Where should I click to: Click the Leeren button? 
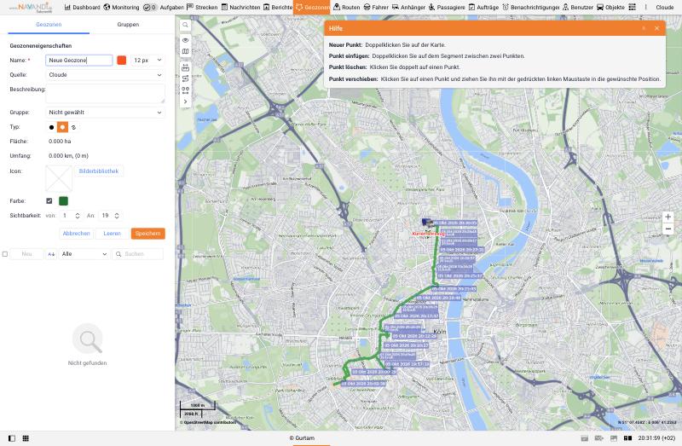click(112, 234)
